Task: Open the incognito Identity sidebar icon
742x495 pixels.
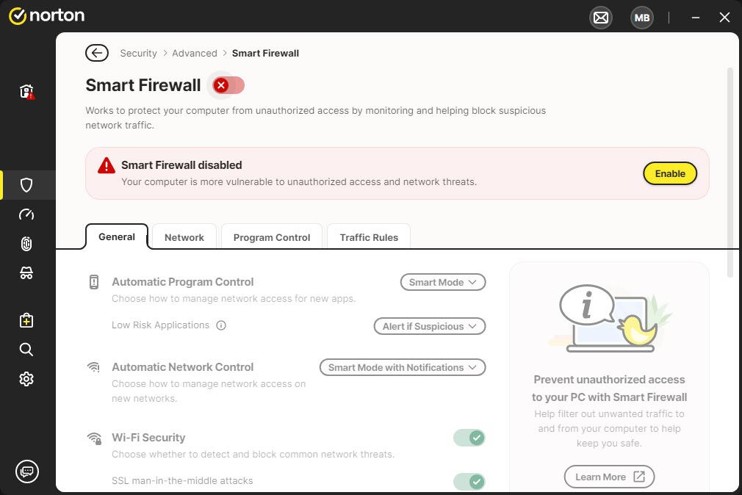Action: 27,273
